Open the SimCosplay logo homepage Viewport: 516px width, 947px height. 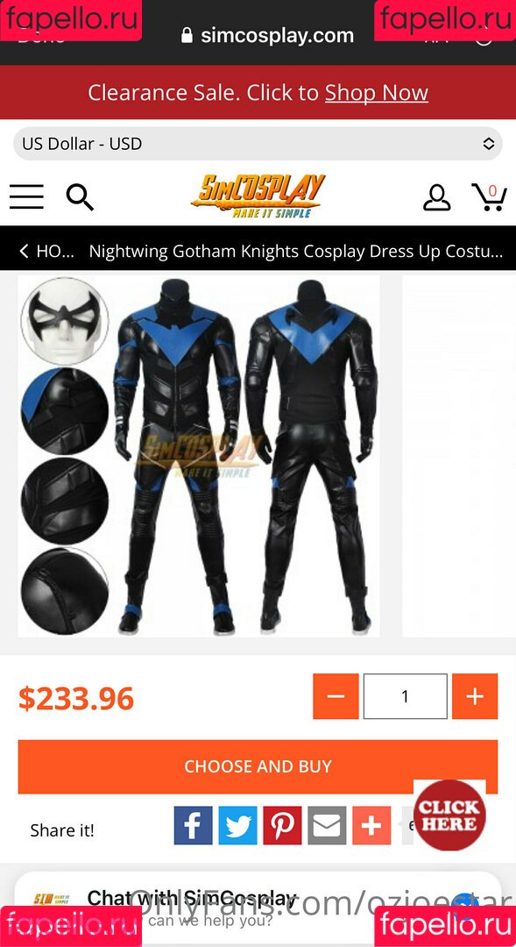click(258, 196)
